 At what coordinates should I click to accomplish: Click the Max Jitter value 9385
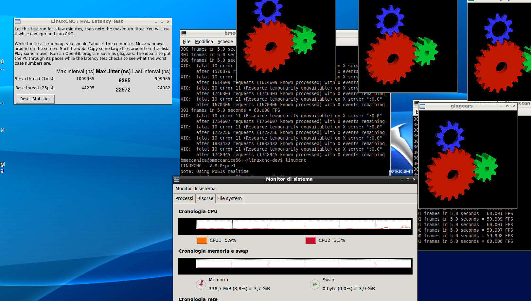click(125, 80)
